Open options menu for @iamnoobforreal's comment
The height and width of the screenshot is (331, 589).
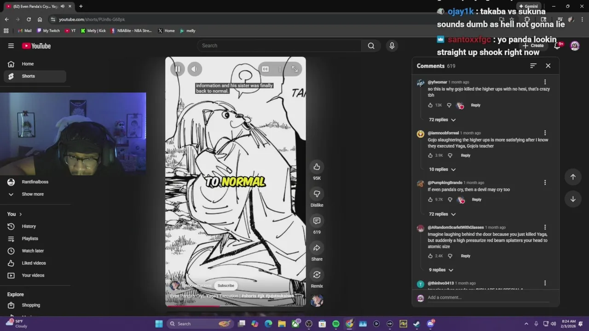(x=545, y=133)
